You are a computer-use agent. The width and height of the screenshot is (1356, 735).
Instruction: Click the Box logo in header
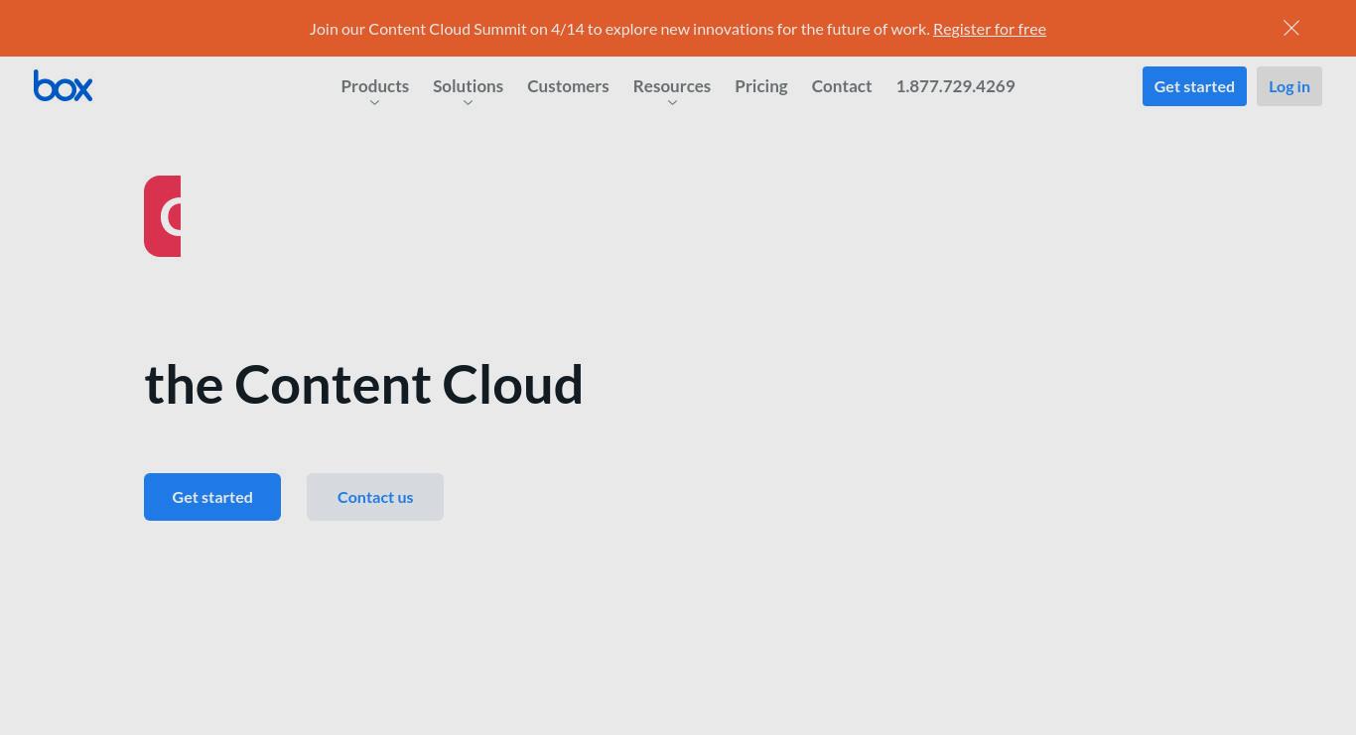(x=63, y=86)
